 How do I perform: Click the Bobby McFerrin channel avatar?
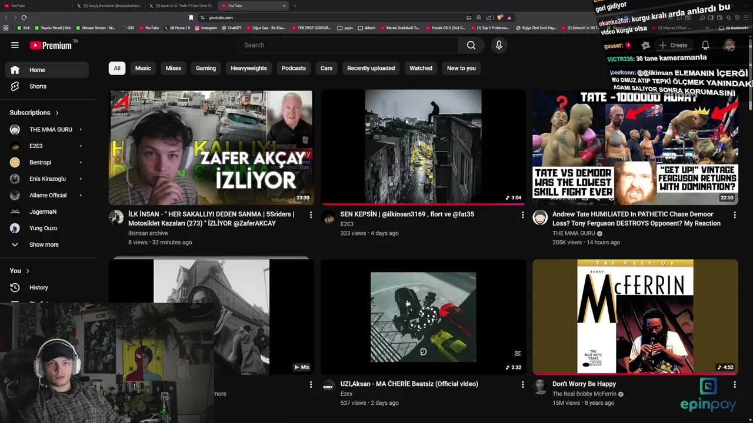[x=540, y=387]
